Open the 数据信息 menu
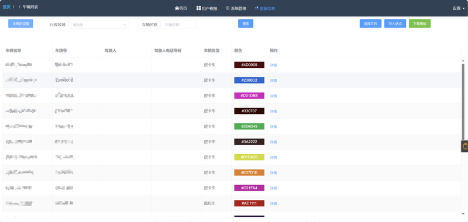The width and height of the screenshot is (468, 222). click(x=265, y=8)
